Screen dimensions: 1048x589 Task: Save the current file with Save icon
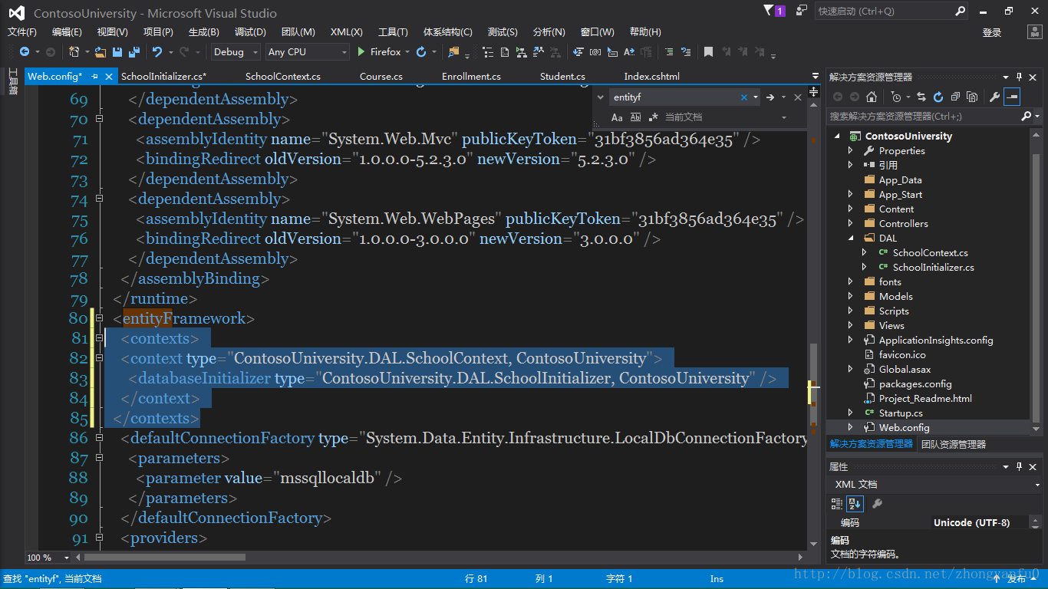(x=117, y=52)
